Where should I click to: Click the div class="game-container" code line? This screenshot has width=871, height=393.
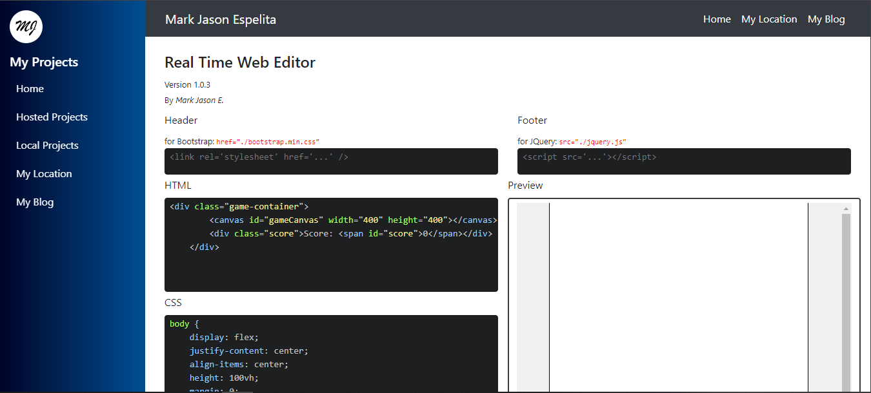pyautogui.click(x=239, y=207)
